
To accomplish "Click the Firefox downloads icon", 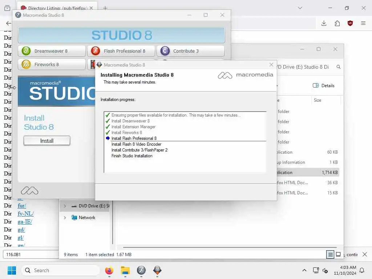I will 324,23.
